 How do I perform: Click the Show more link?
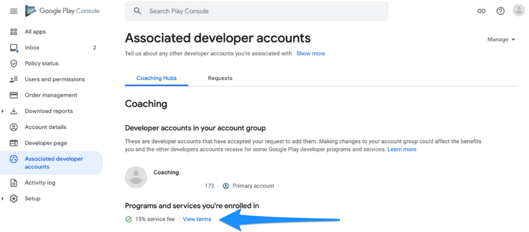[x=311, y=54]
